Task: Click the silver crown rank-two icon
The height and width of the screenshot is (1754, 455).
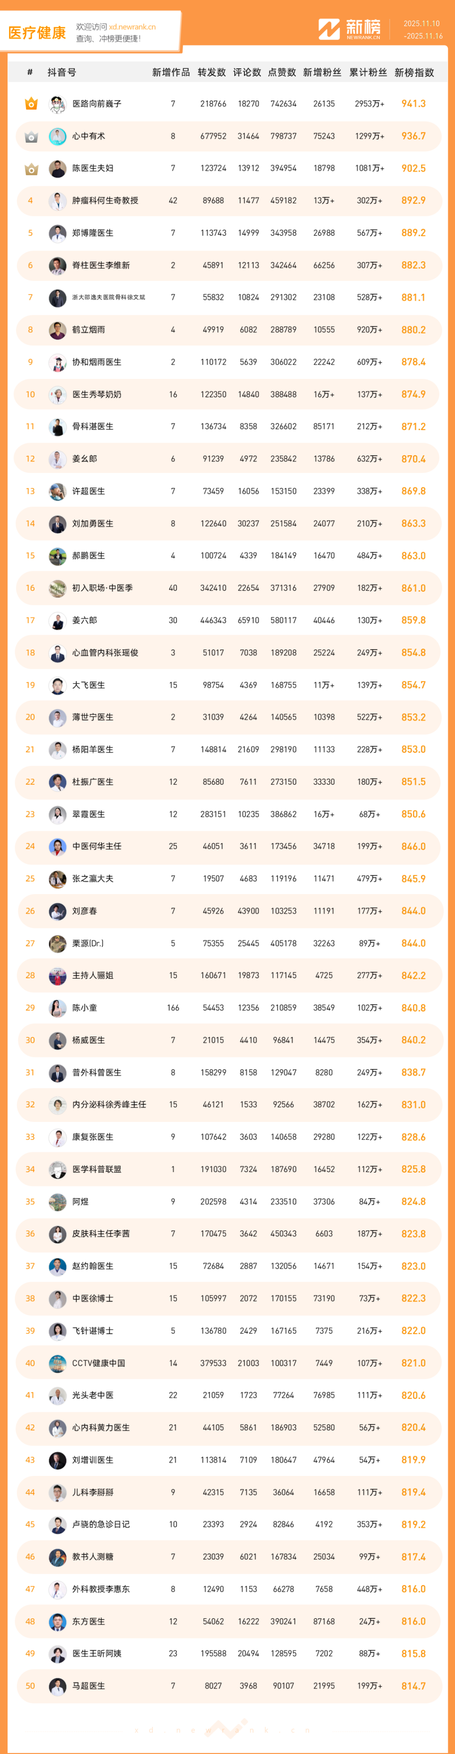Action: 31,137
